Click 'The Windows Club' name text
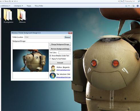This screenshot has height=111, width=140. click(x=63, y=74)
